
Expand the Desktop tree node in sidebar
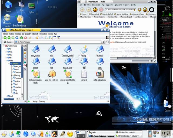pyautogui.click(x=12, y=75)
